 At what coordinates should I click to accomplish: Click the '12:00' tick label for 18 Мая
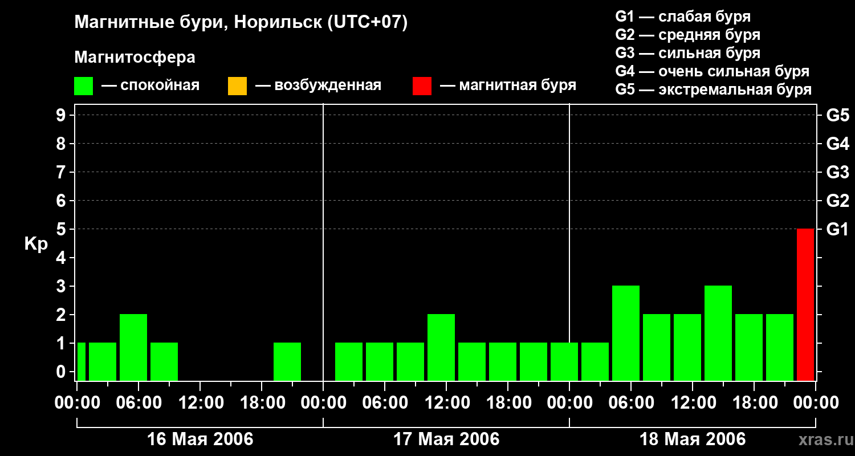tap(693, 403)
